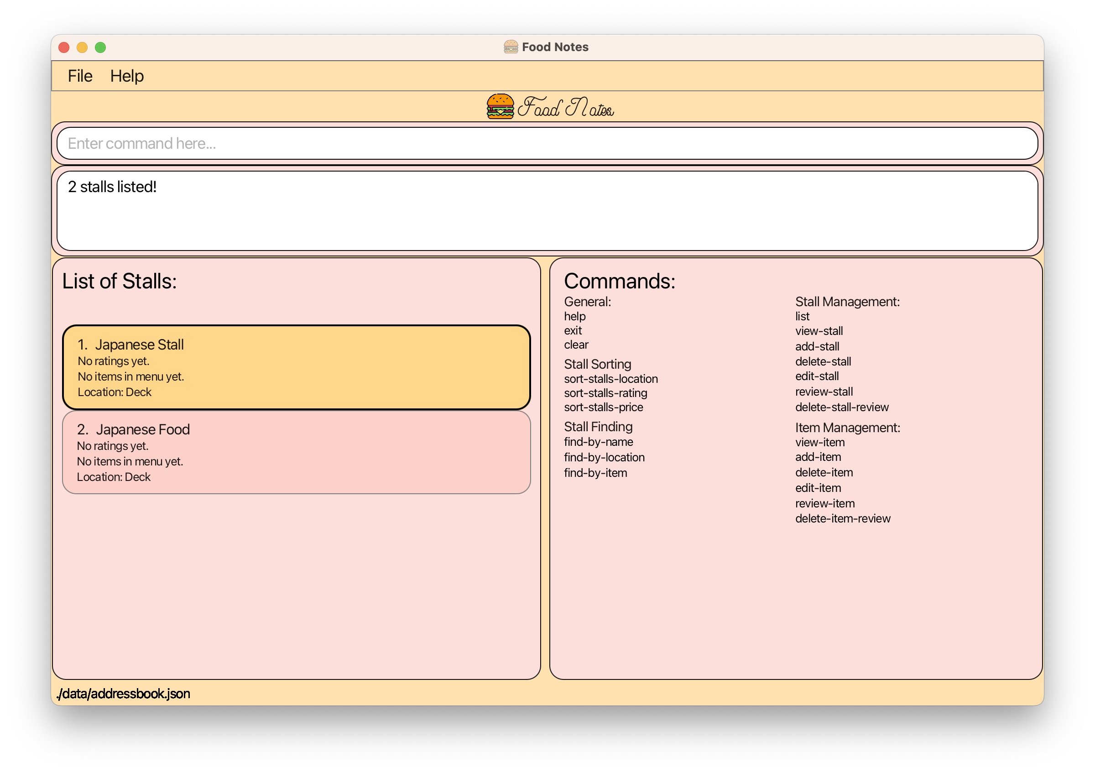This screenshot has height=773, width=1095.
Task: Click the Enter command here input field
Action: pyautogui.click(x=547, y=143)
